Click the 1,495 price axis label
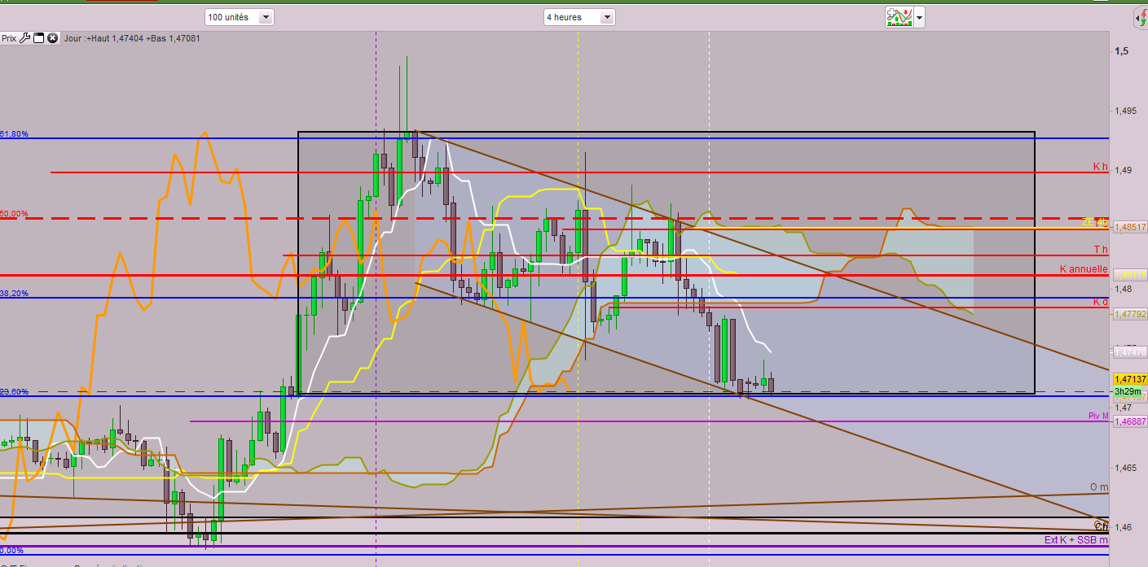Viewport: 1148px width, 567px height. (1125, 111)
